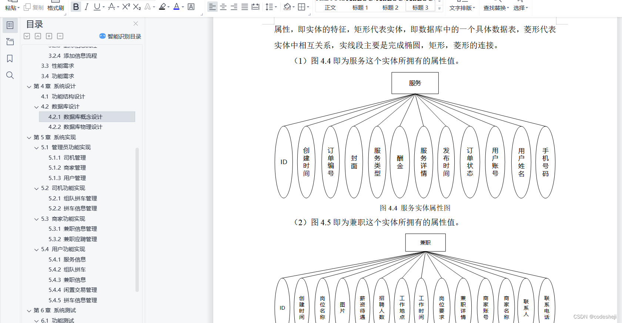The height and width of the screenshot is (323, 622).
Task: Jump to 5.4.4 闲置交易管理
Action: point(73,290)
